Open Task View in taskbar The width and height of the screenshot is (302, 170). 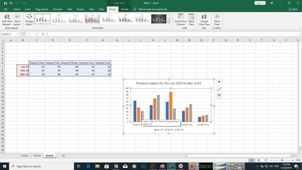pyautogui.click(x=79, y=166)
